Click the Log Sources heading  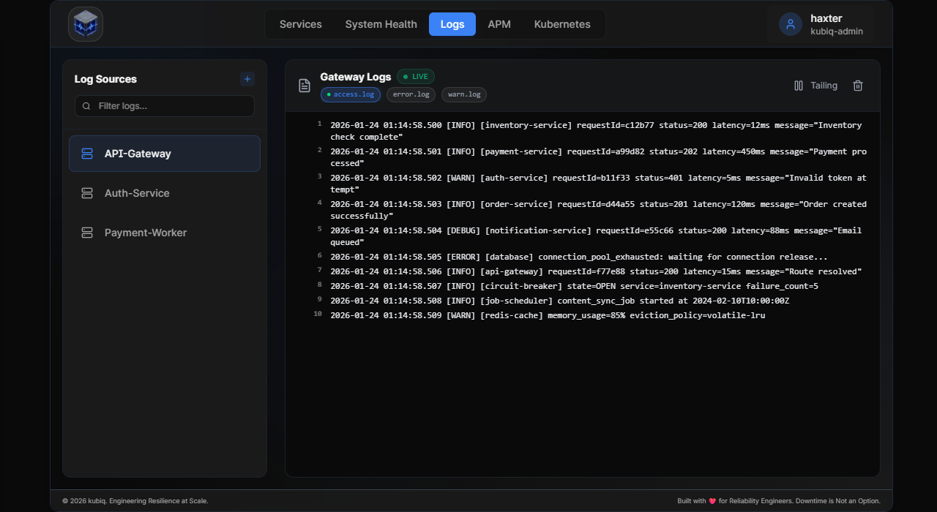click(105, 79)
